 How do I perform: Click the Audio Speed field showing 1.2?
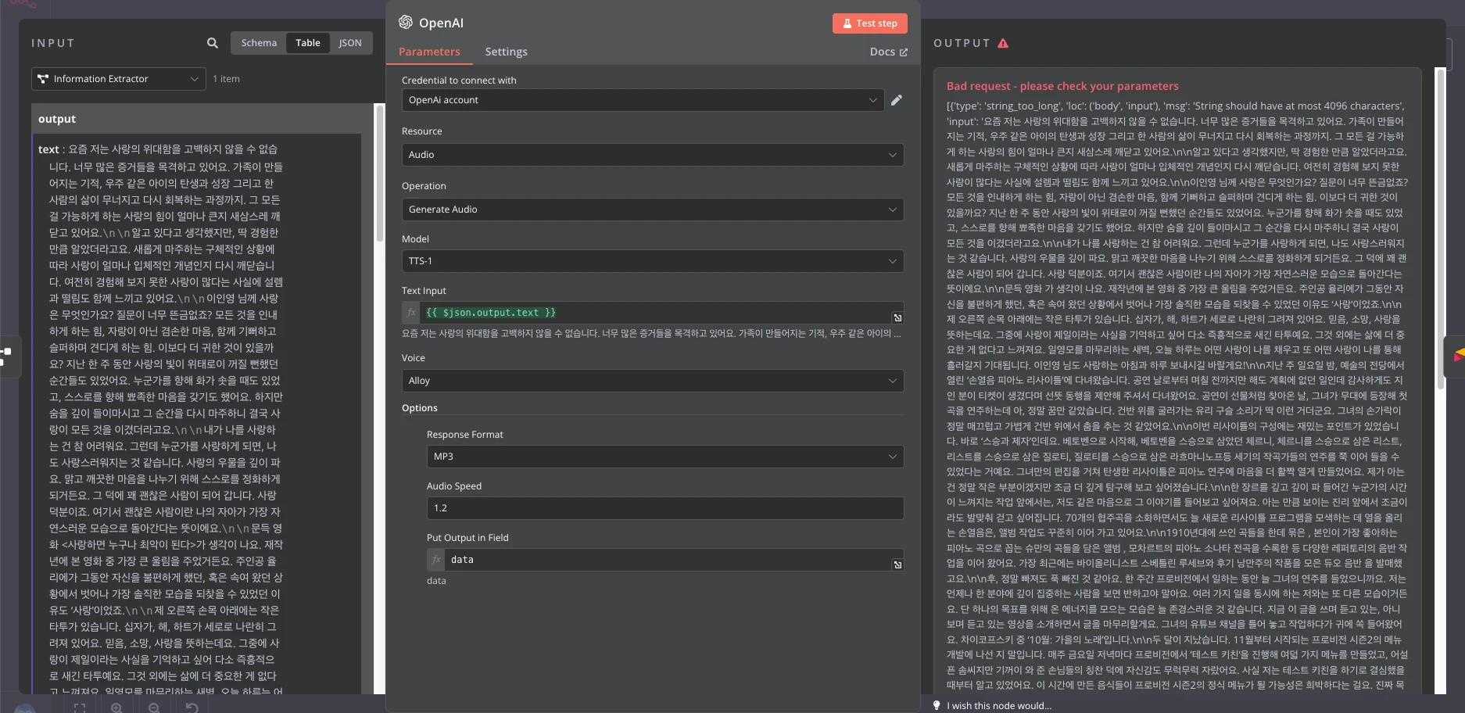(665, 508)
